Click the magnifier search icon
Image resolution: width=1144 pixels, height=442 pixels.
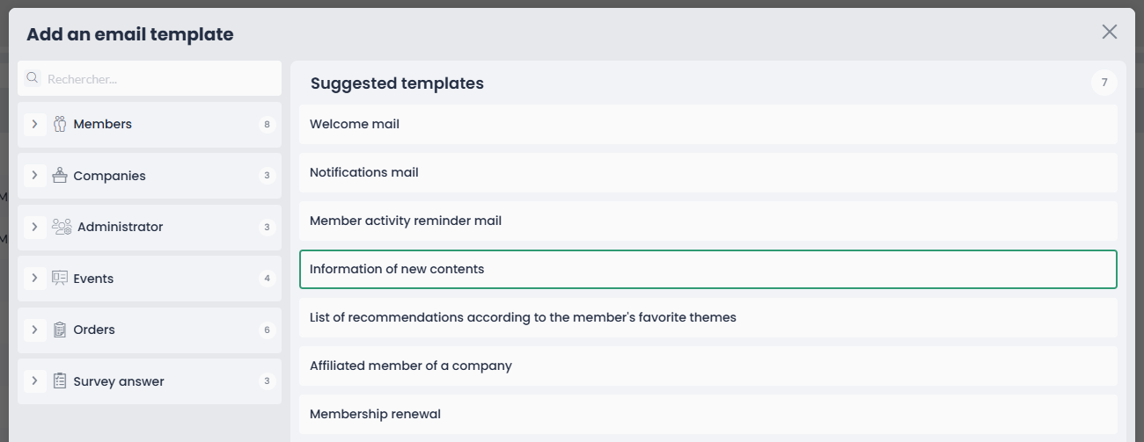(x=33, y=78)
